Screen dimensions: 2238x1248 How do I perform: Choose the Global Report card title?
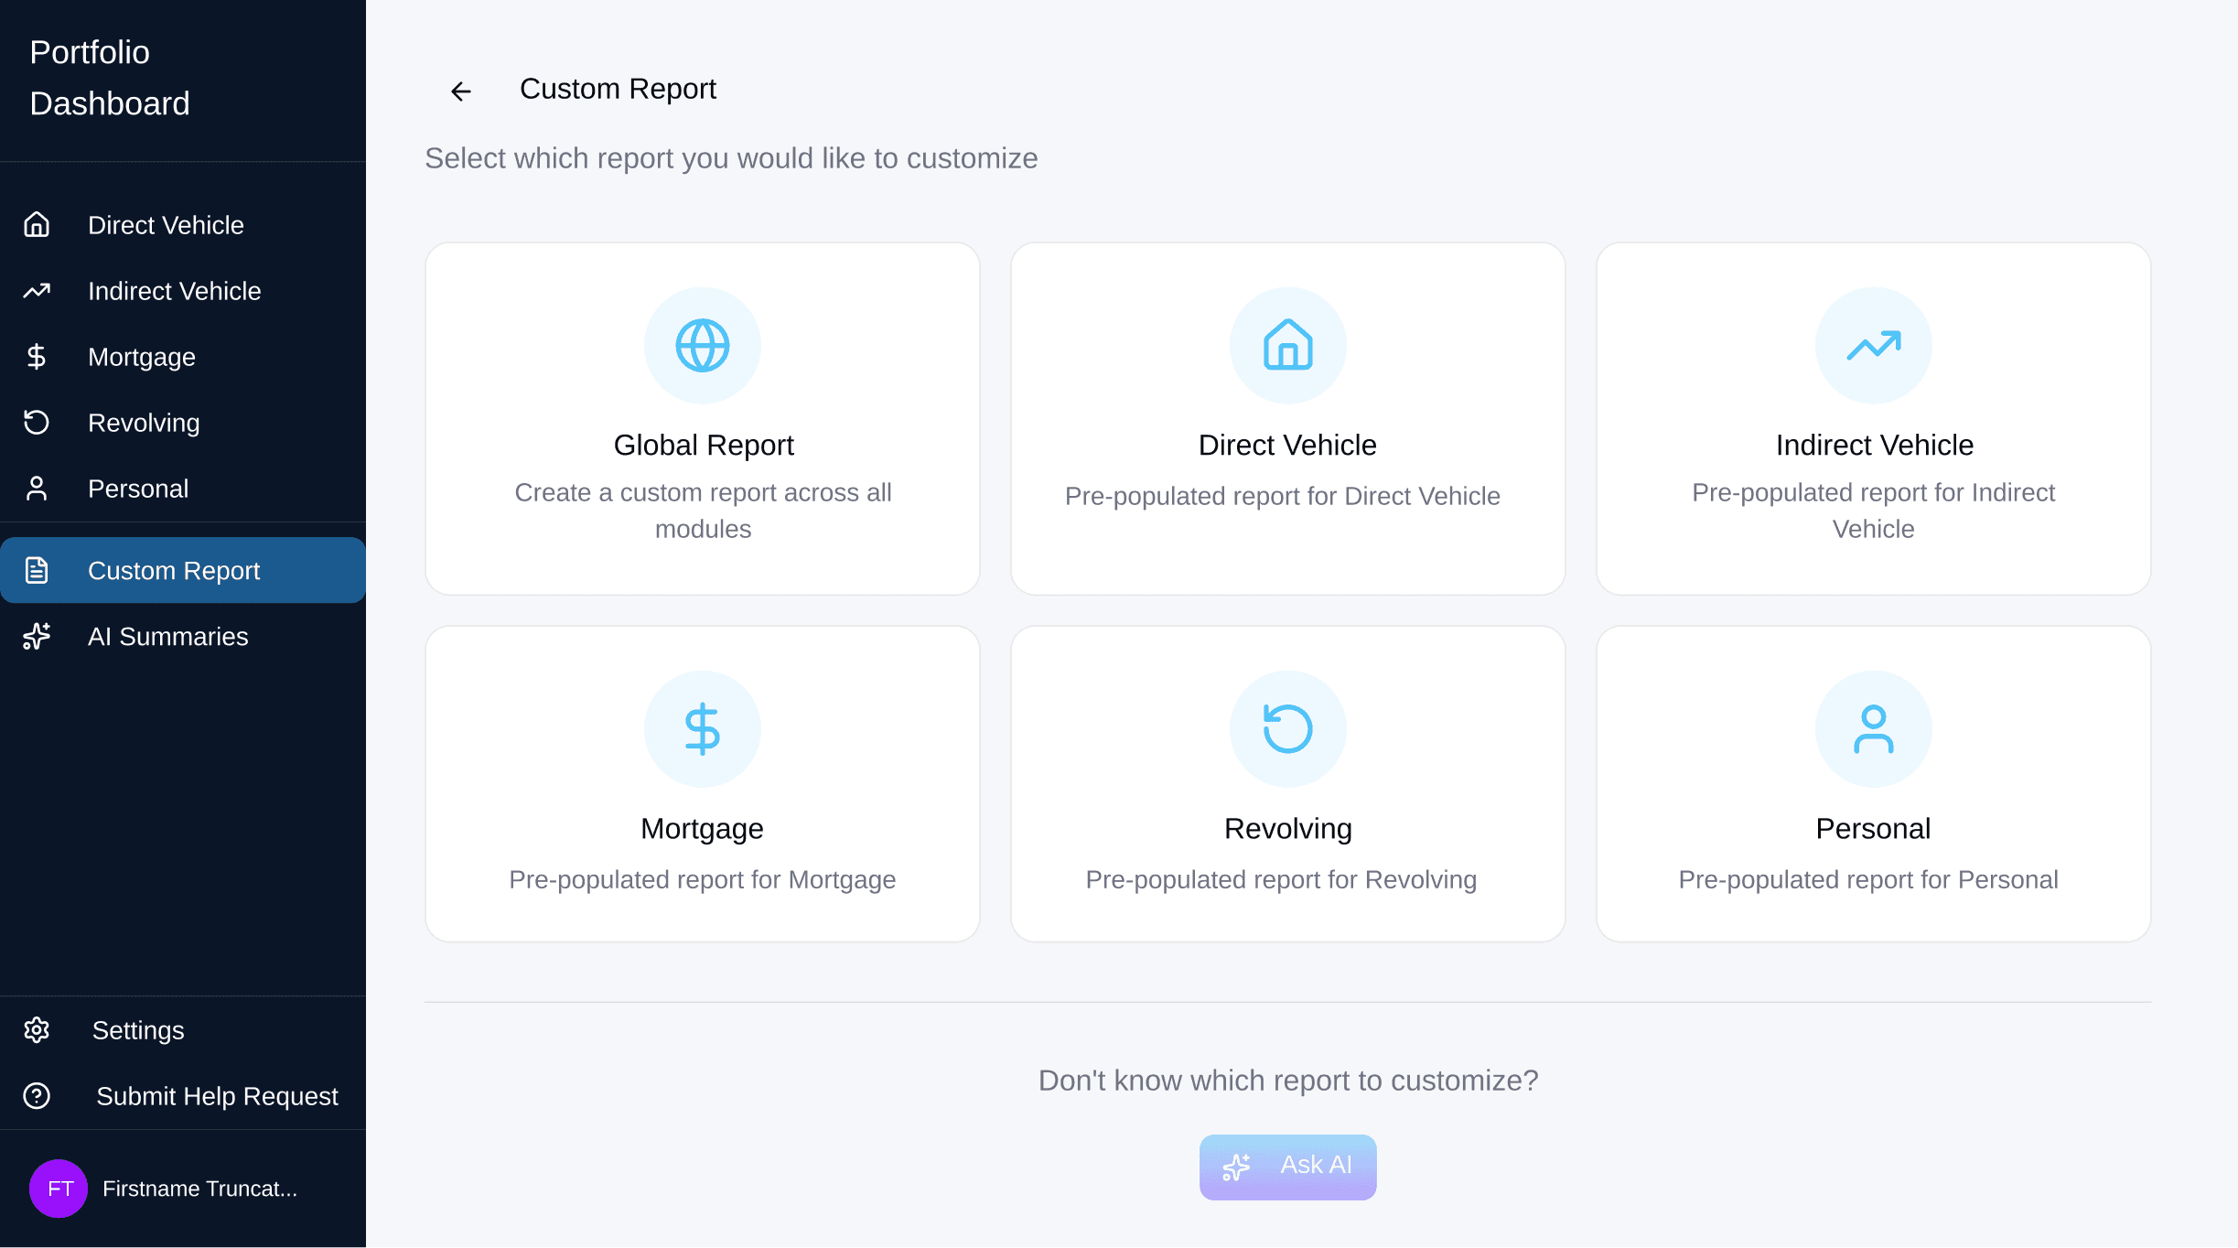click(x=703, y=445)
